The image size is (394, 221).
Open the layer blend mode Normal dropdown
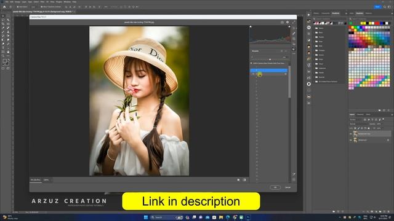(359, 124)
